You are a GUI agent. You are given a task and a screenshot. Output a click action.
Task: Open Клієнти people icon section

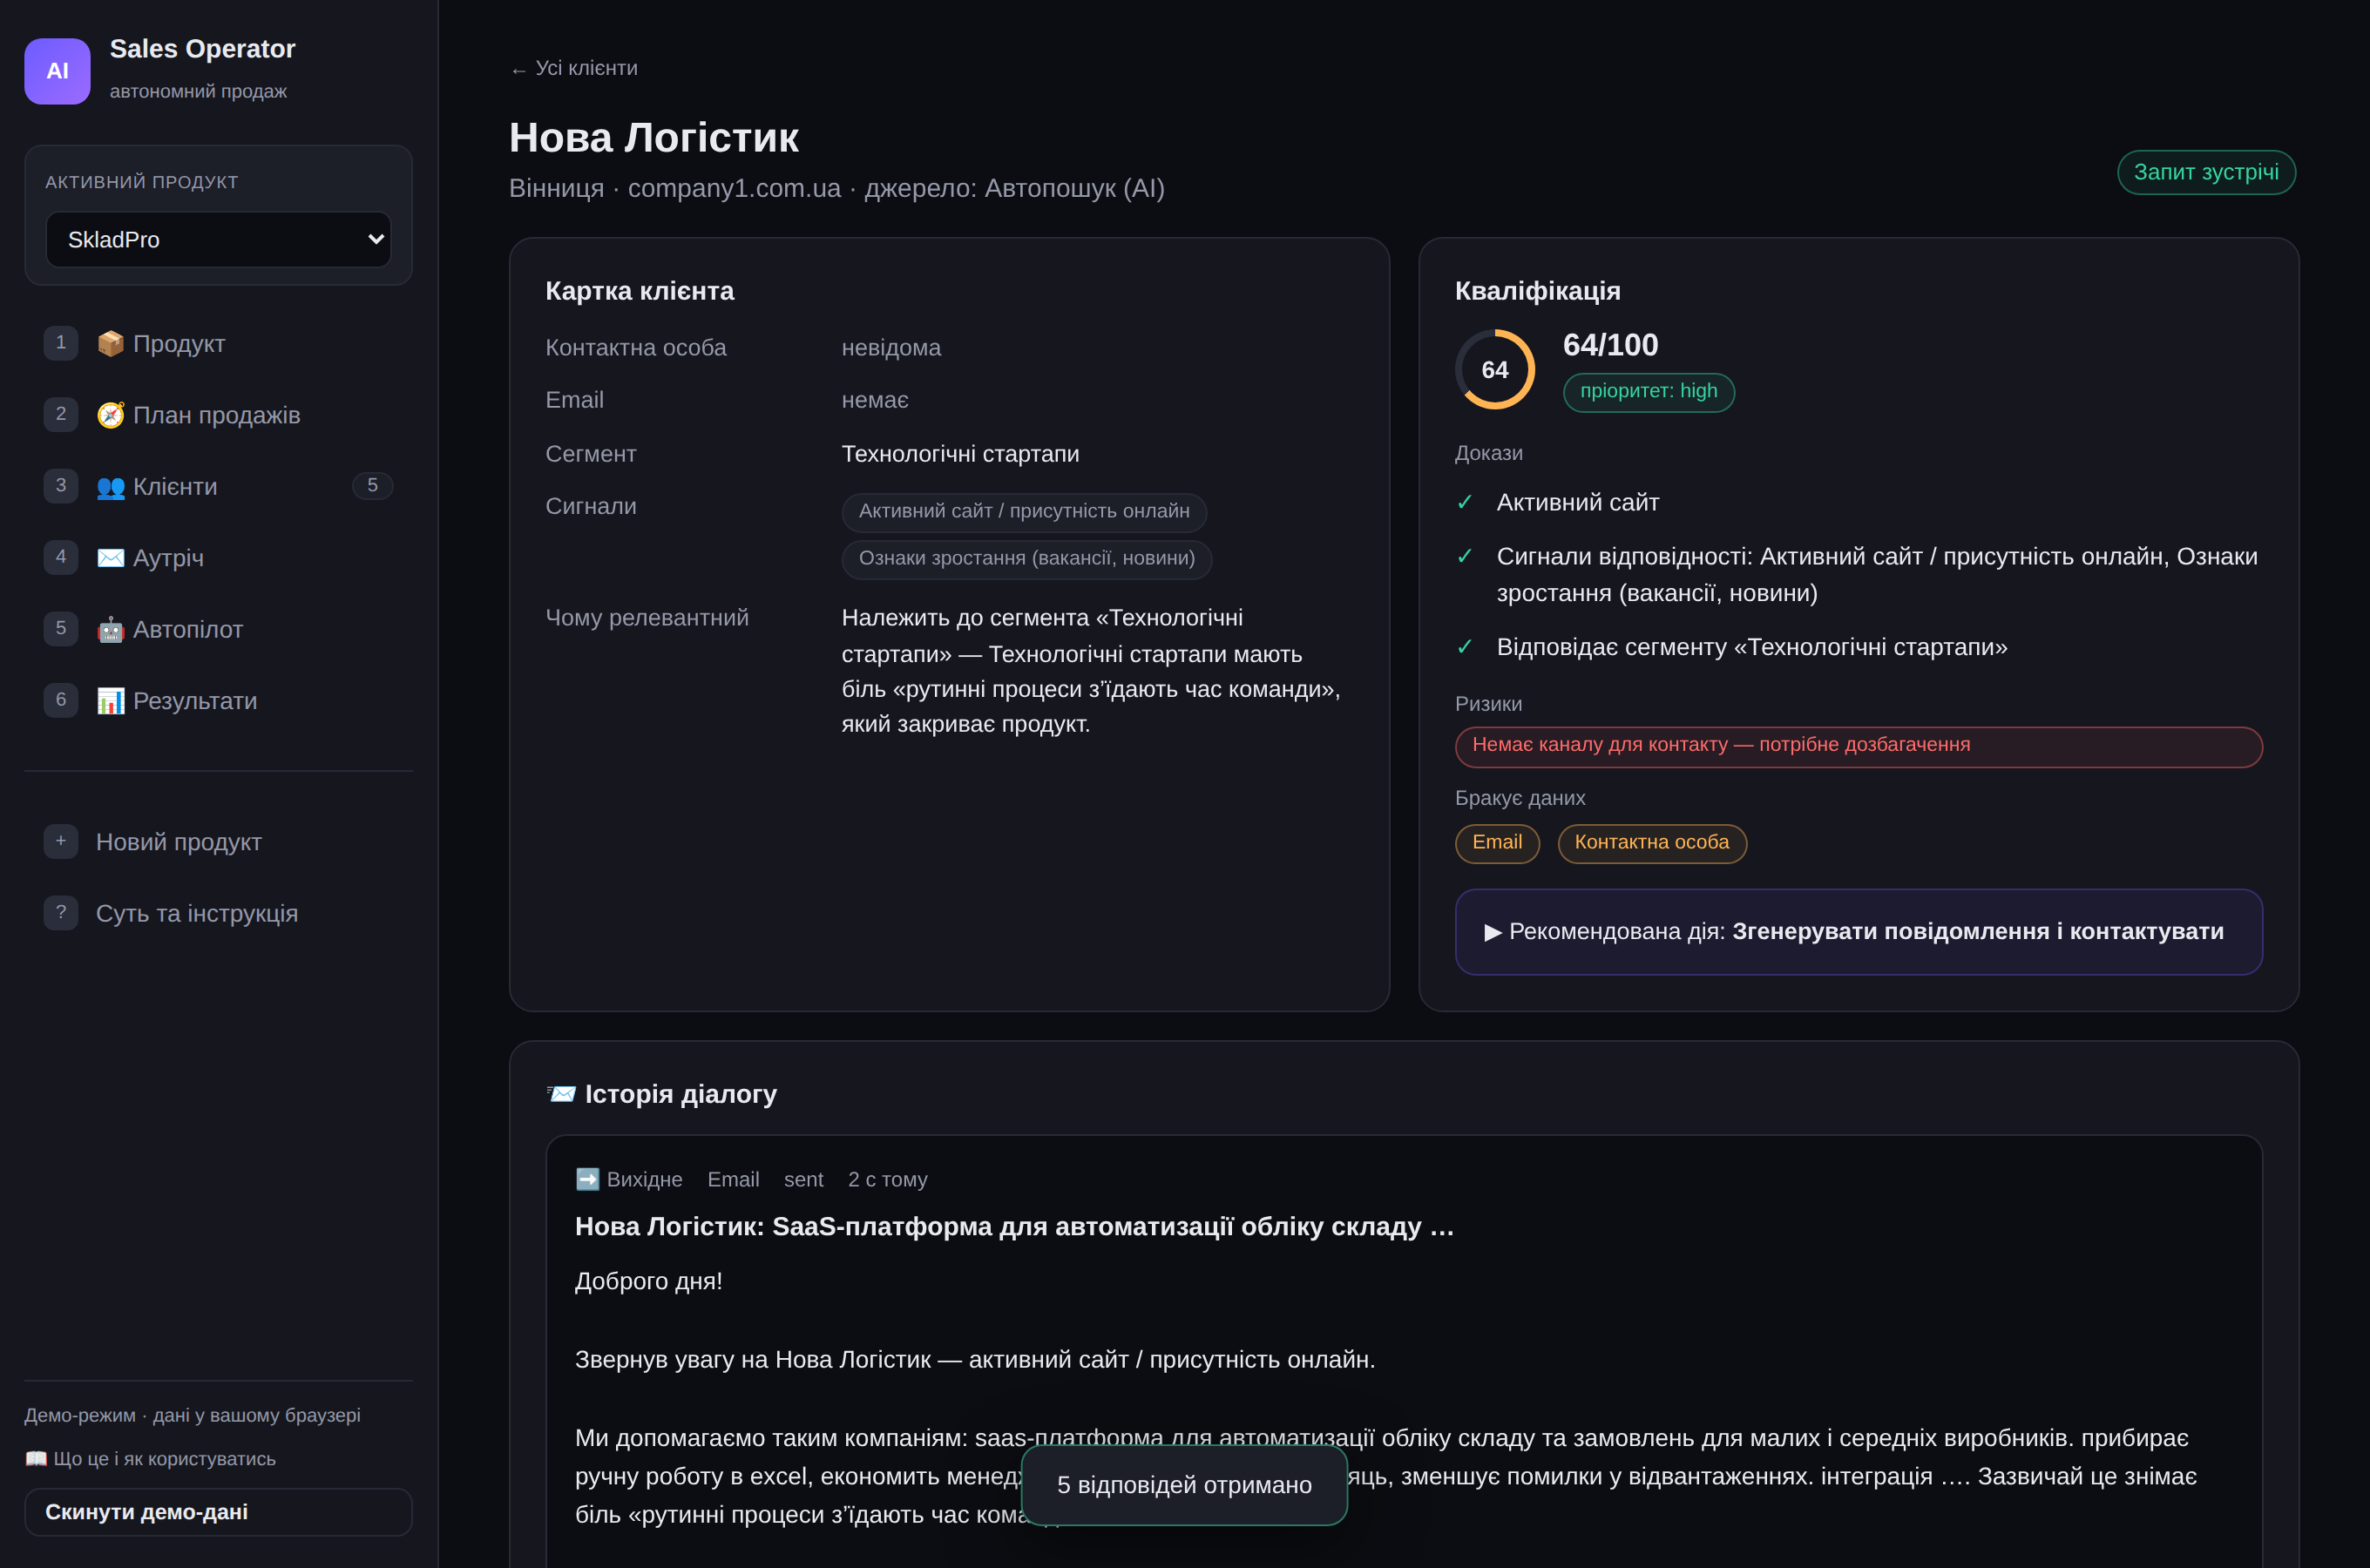pyautogui.click(x=110, y=487)
